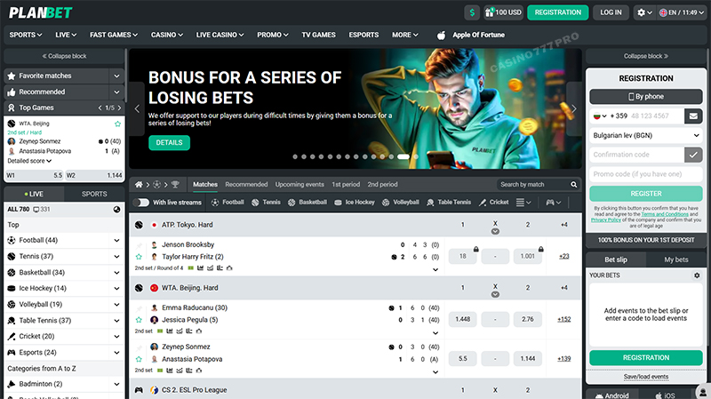
Task: Open bet slip settings gear
Action: [x=697, y=275]
